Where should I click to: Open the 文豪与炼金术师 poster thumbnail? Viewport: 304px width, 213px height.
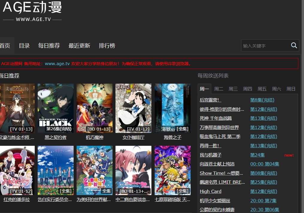pyautogui.click(x=17, y=108)
